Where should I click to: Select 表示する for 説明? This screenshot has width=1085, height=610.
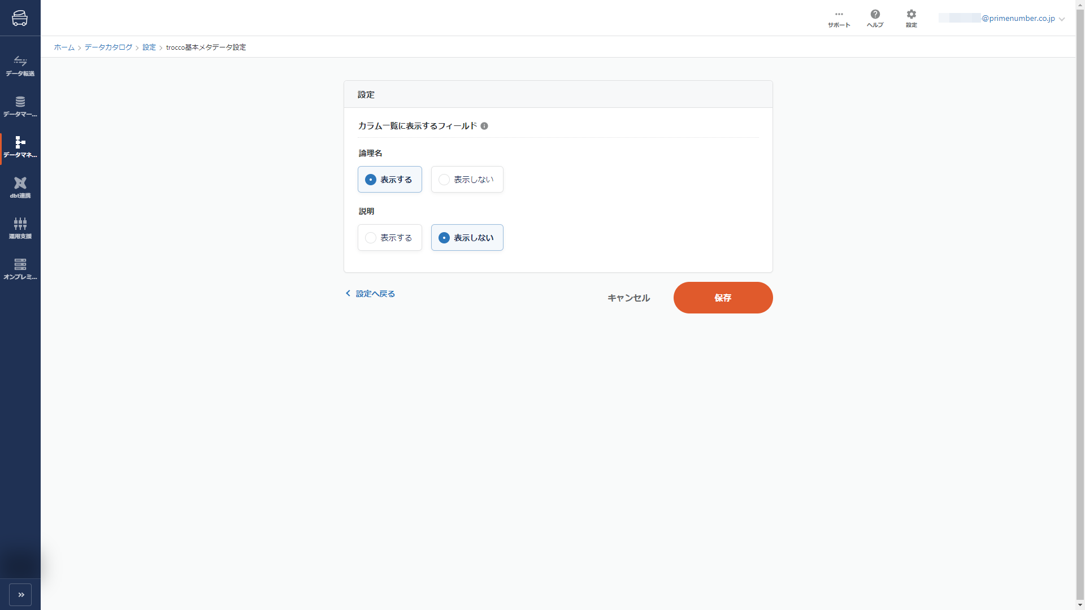tap(390, 238)
